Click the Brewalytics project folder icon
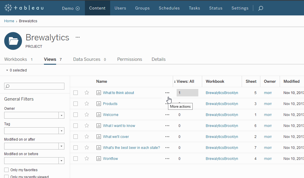The image size is (304, 178). pos(13,41)
